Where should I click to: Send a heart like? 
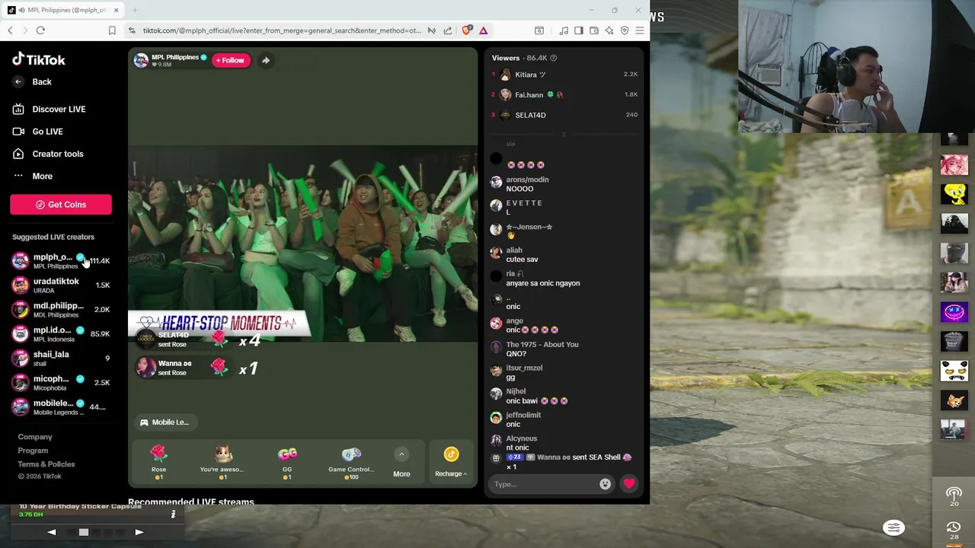click(628, 483)
